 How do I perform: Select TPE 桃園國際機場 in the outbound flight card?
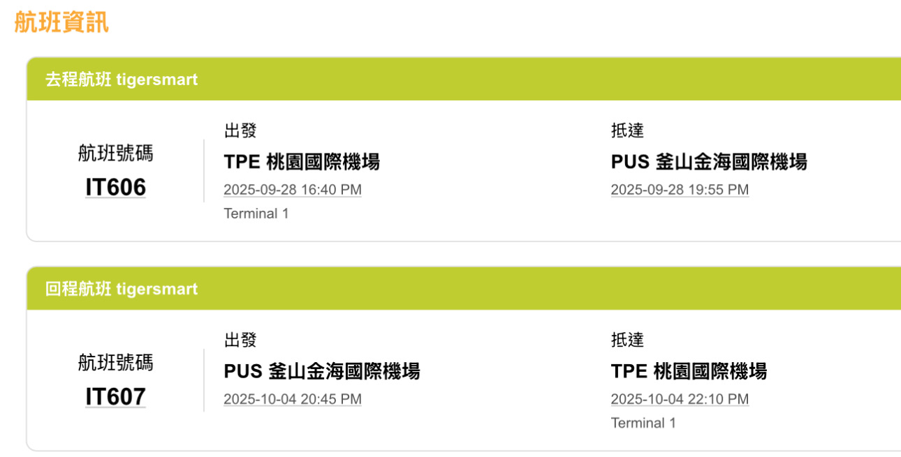(302, 162)
